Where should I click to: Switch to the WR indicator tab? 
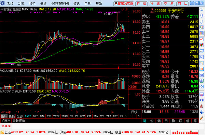[x=121, y=116]
